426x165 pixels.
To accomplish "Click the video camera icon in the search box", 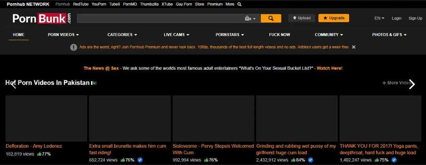I will point(248,19).
